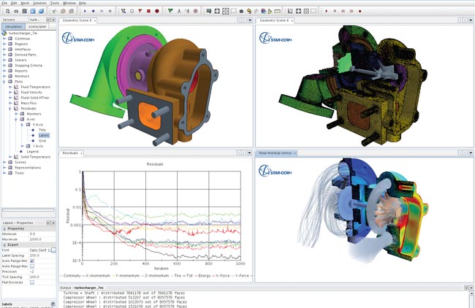Image resolution: width=475 pixels, height=308 pixels.
Task: Click the green flag initialize icon
Action: (x=170, y=11)
